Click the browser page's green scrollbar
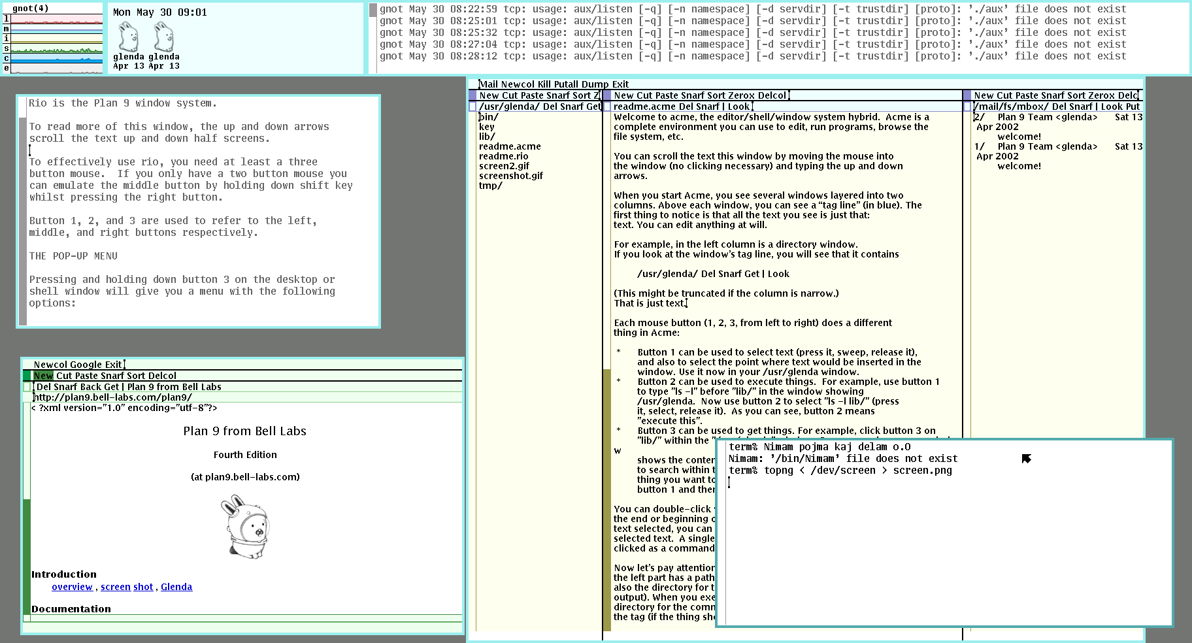The height and width of the screenshot is (643, 1192). tap(27, 510)
